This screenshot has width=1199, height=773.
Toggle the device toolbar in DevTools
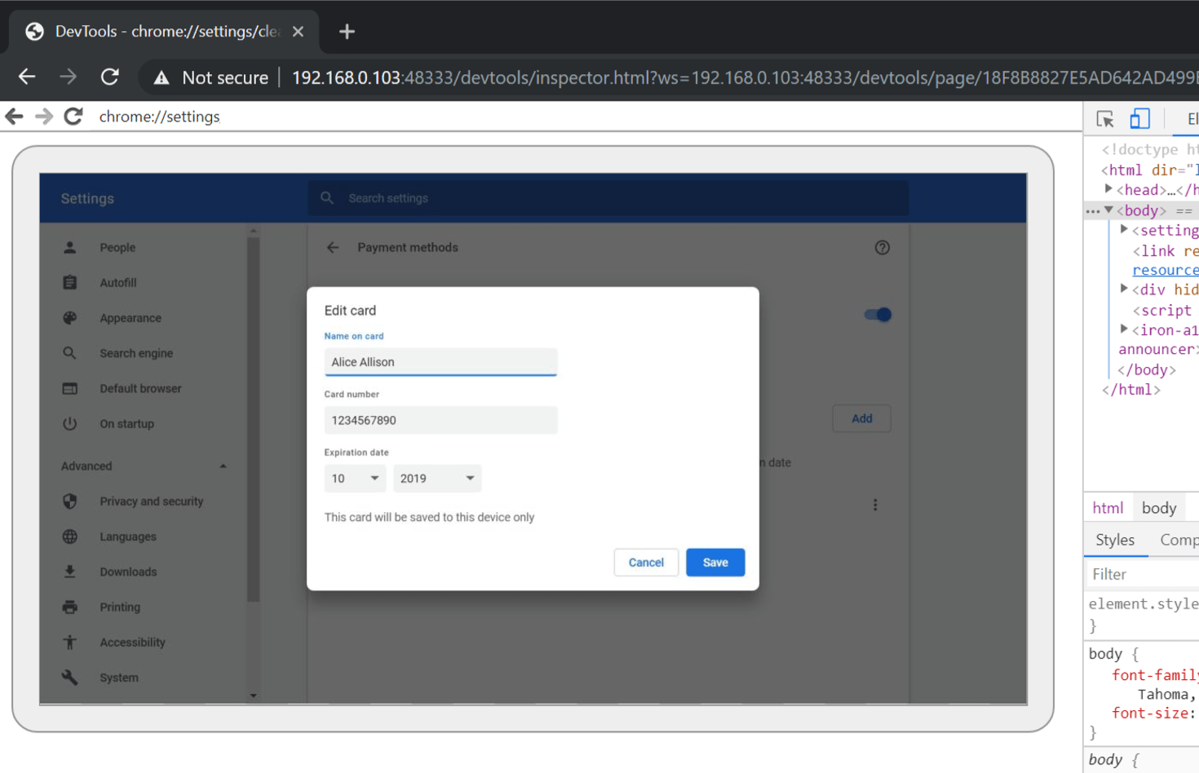click(x=1139, y=118)
